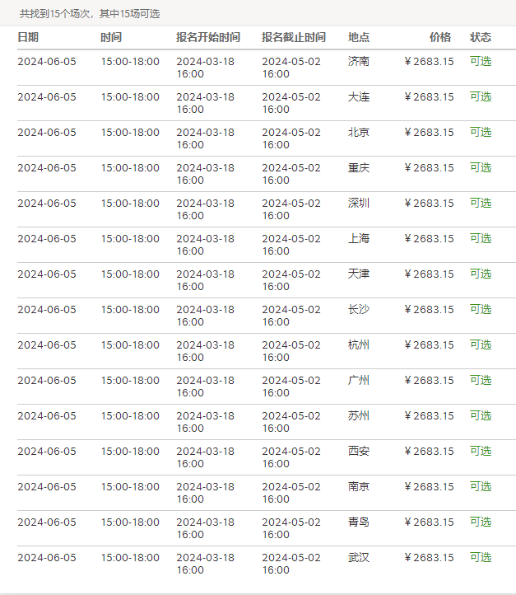The width and height of the screenshot is (516, 595).
Task: Click the 日期 column header
Action: pos(28,37)
